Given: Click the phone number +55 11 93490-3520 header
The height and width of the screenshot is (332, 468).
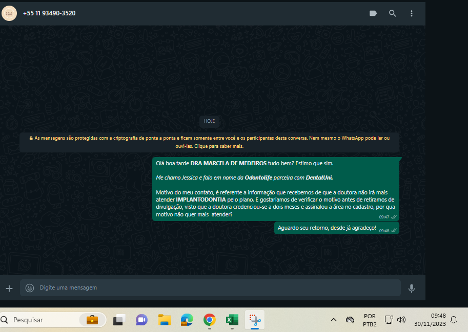Looking at the screenshot, I should coord(49,13).
